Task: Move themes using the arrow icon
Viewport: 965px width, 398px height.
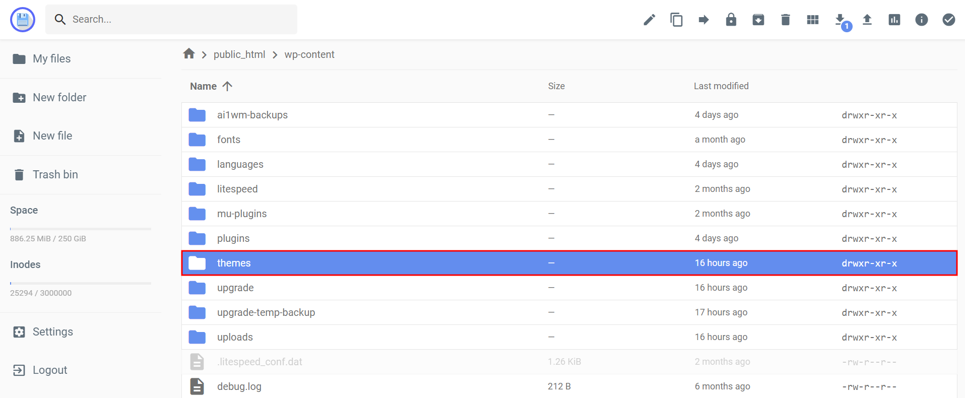Action: click(703, 19)
